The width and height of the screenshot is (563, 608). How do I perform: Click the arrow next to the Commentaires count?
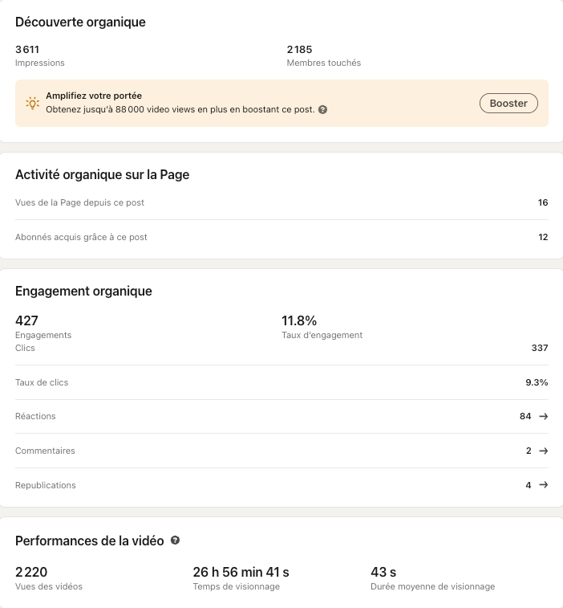pyautogui.click(x=543, y=451)
